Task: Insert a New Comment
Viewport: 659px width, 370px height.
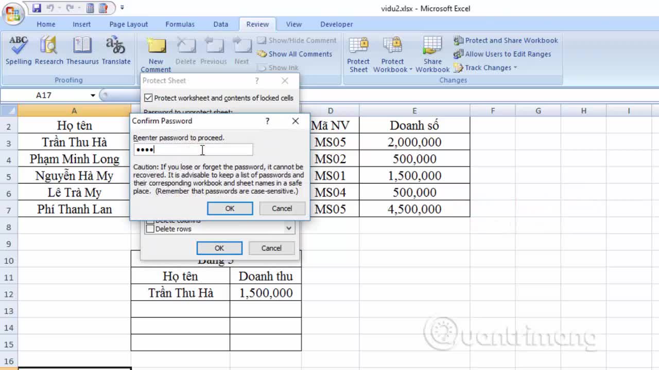Action: 156,54
